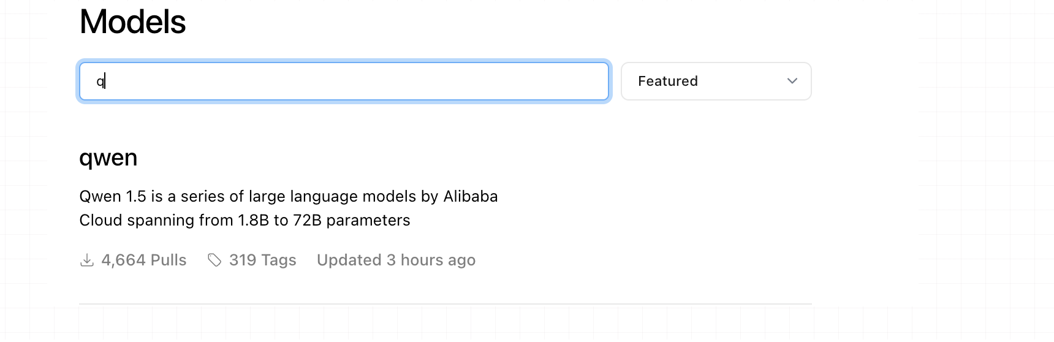Viewport: 1054px width, 342px height.
Task: Click empty middle area of search box
Action: click(355, 81)
